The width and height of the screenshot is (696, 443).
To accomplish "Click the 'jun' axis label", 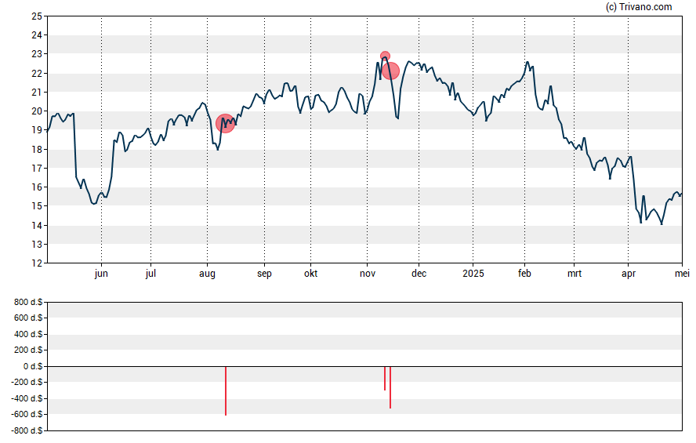I will 101,274.
